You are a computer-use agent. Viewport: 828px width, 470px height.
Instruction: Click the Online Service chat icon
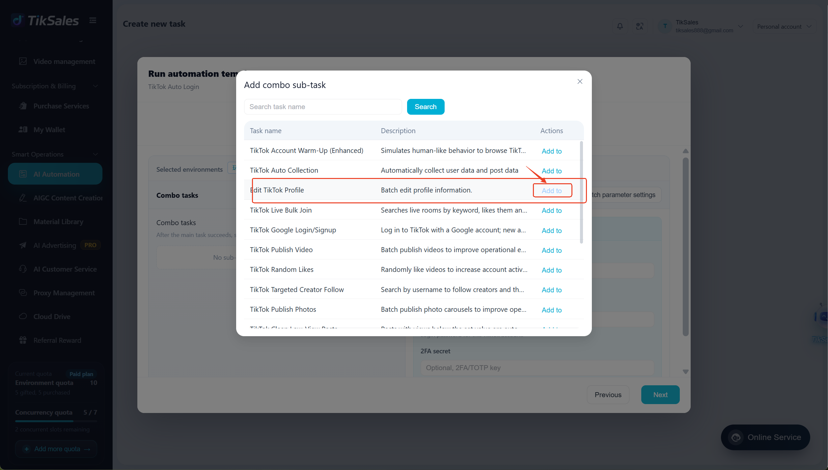(736, 437)
